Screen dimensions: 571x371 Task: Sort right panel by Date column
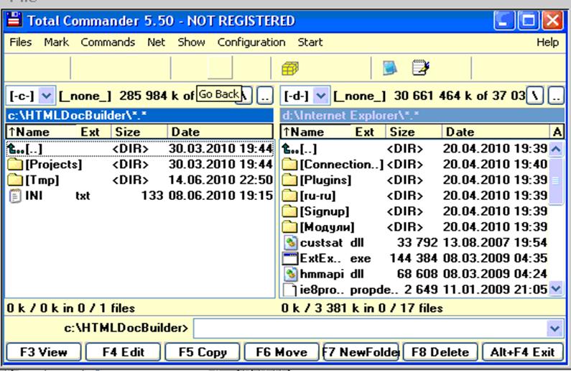[496, 132]
